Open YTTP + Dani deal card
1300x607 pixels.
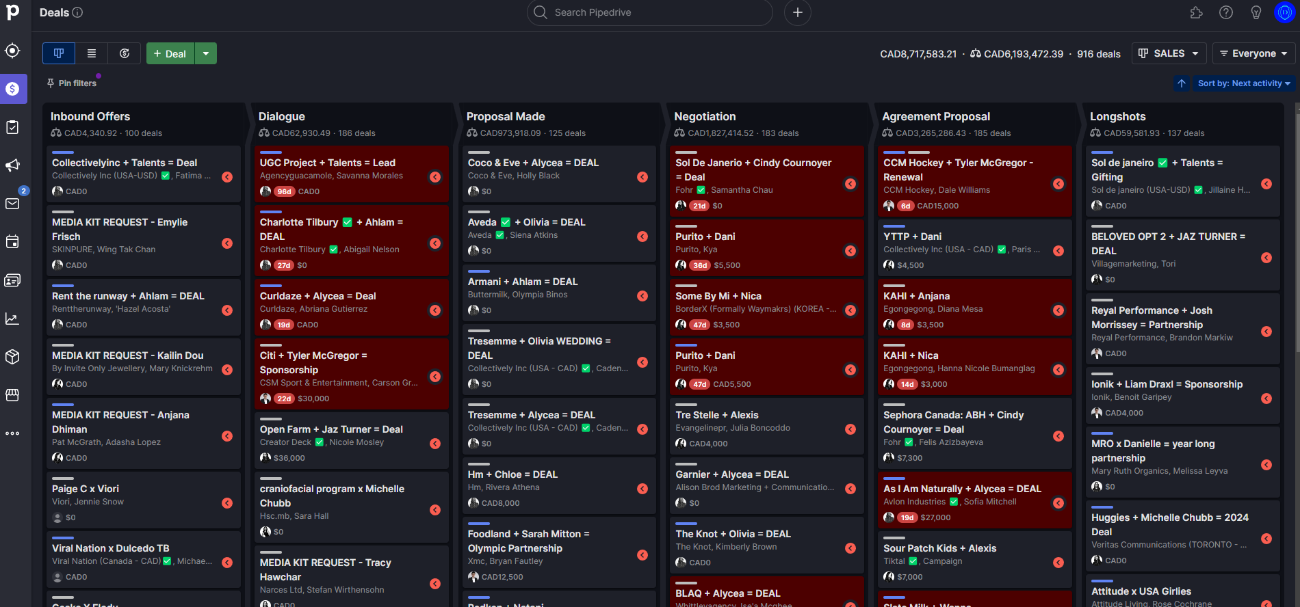975,247
